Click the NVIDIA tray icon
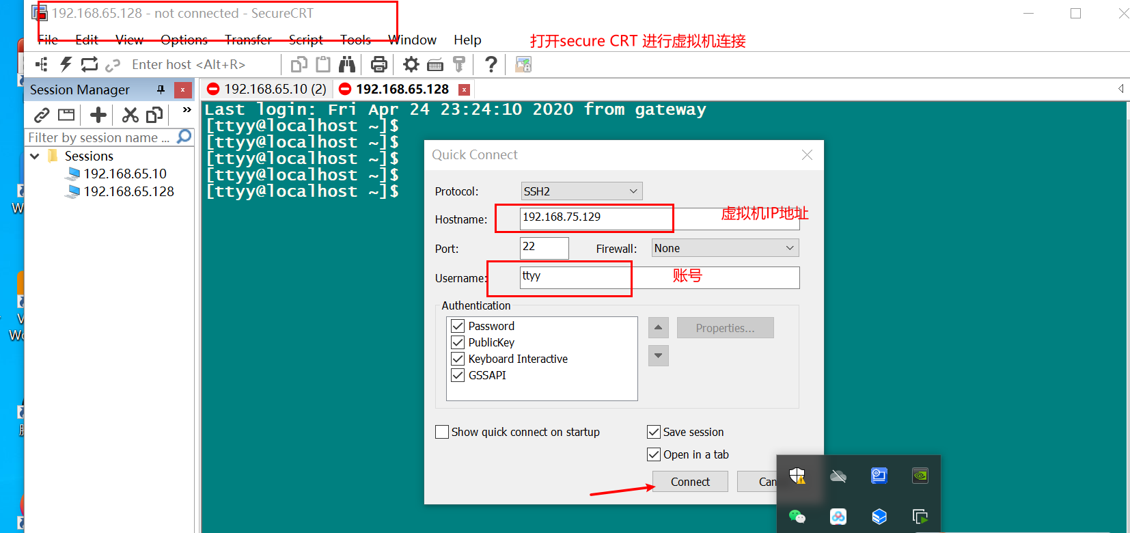The width and height of the screenshot is (1130, 533). [x=920, y=476]
